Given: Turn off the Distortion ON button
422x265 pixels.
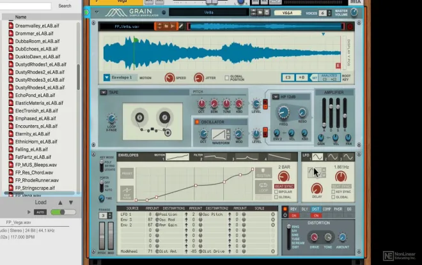Looking at the screenshot, I should [316, 216].
